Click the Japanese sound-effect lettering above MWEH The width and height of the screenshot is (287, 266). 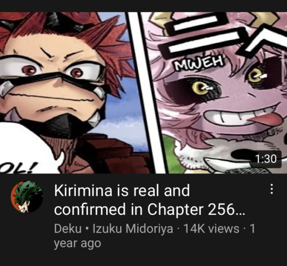pos(222,35)
